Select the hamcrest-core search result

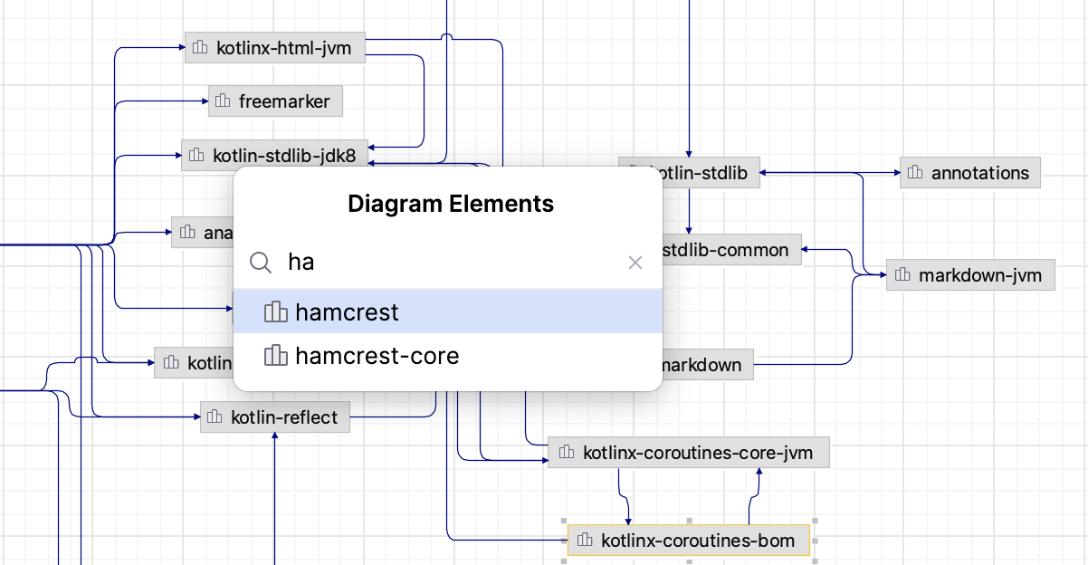(376, 356)
